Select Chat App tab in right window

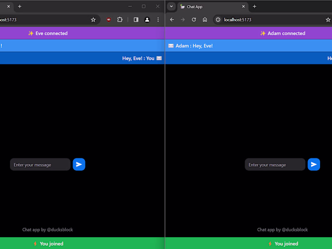[212, 7]
